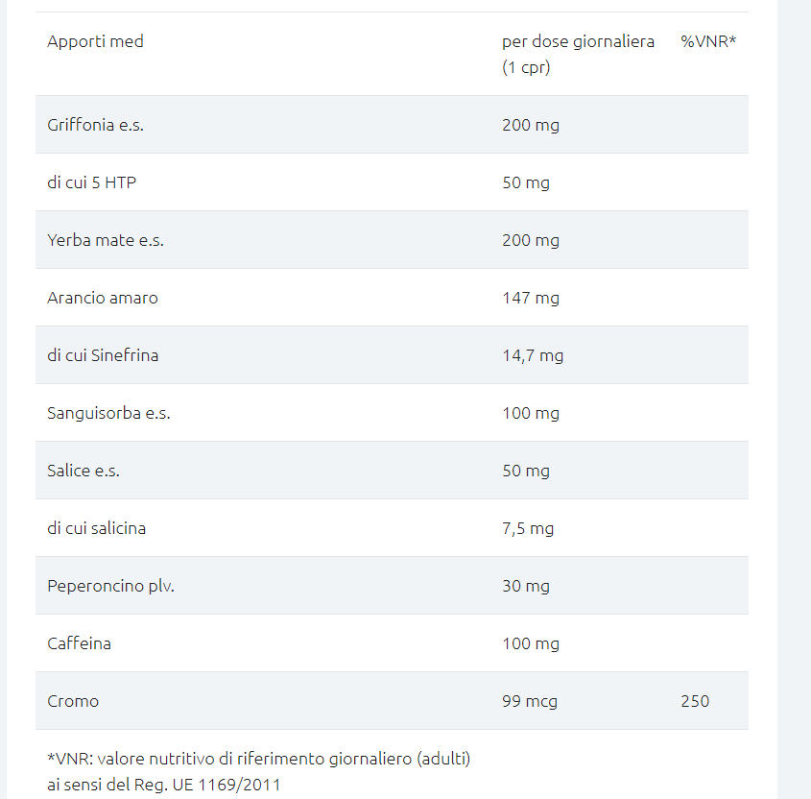Select the 7,5 mg salicina value
This screenshot has width=811, height=799.
pos(528,528)
